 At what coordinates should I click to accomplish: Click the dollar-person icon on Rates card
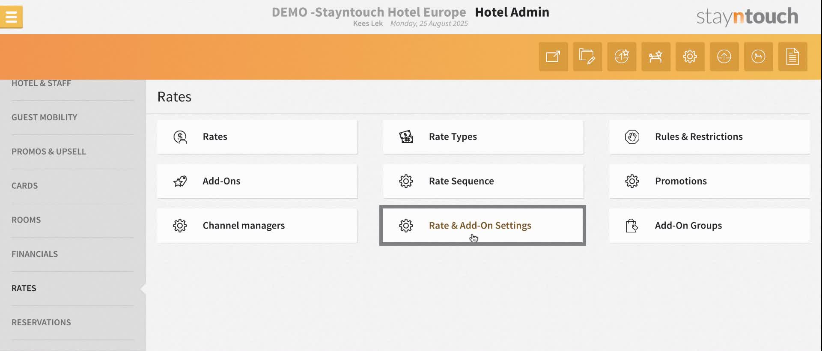180,137
